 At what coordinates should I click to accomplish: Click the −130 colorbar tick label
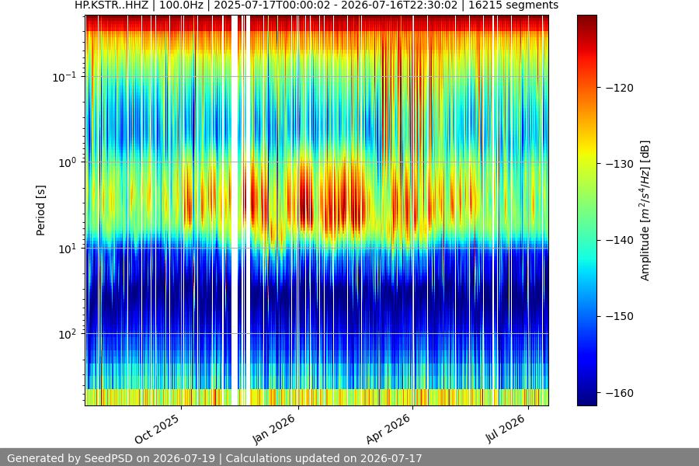click(x=620, y=164)
